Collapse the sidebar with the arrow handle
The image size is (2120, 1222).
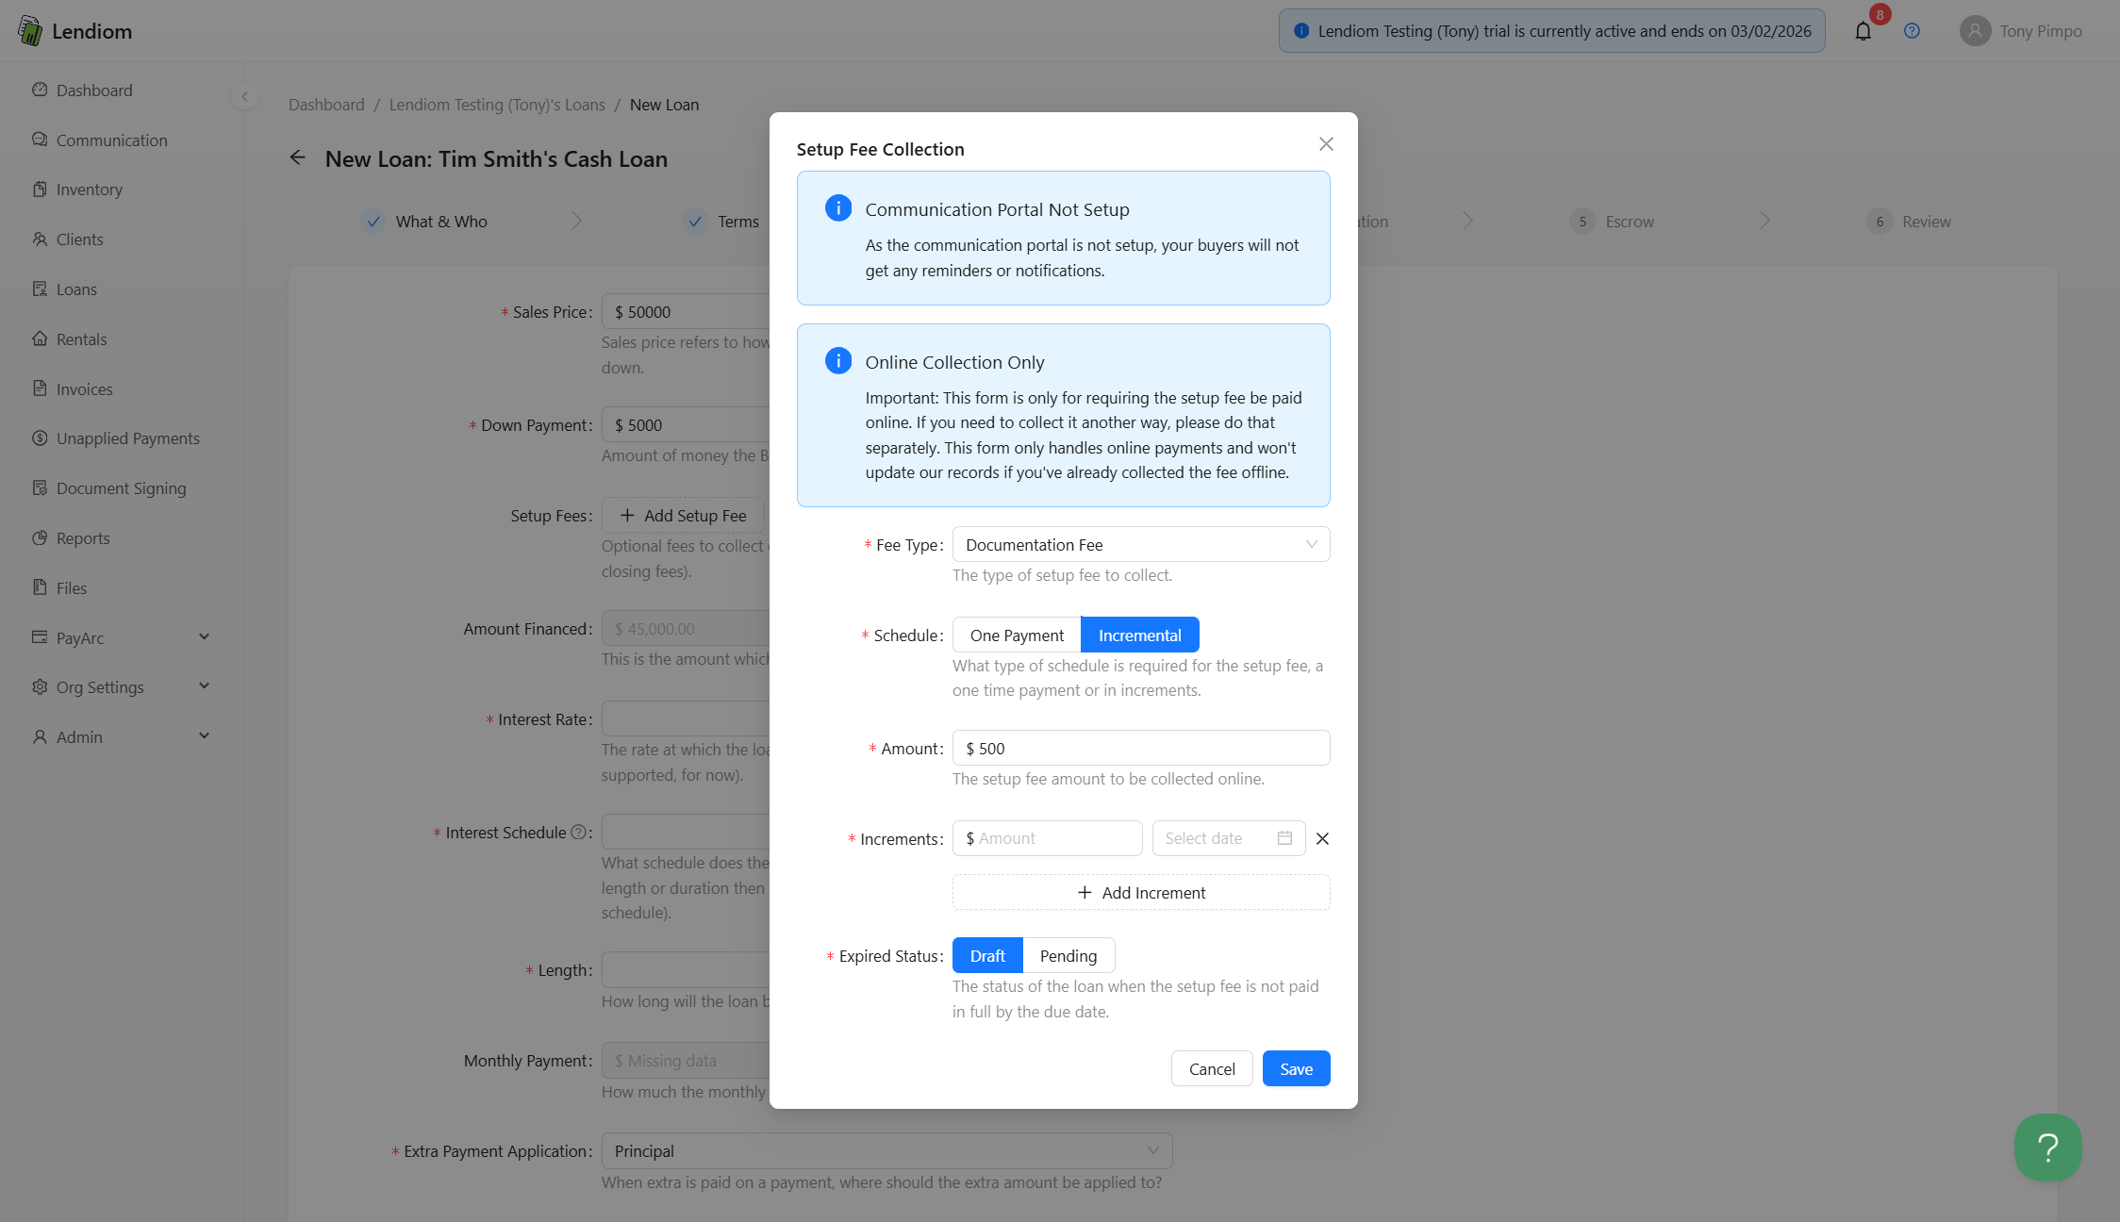[x=244, y=96]
